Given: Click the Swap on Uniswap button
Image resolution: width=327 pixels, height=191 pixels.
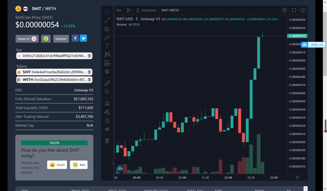Looking at the screenshot, I should pyautogui.click(x=27, y=39).
